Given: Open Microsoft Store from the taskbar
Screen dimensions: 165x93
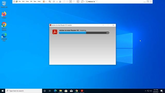Looking at the screenshot, I should tap(66, 91).
